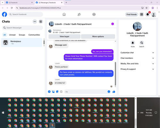Click the Spanish 'Por favor envíe su número' message
Image resolution: width=160 pixels, height=128 pixels.
86,73
